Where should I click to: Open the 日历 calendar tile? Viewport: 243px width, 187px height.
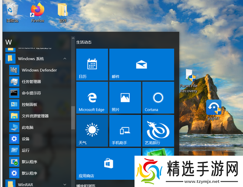point(92,65)
